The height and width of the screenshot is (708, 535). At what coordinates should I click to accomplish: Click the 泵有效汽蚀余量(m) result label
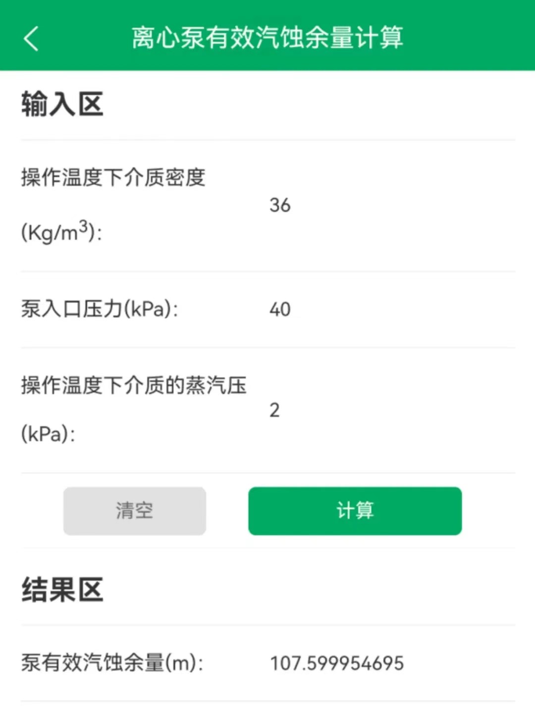(112, 663)
